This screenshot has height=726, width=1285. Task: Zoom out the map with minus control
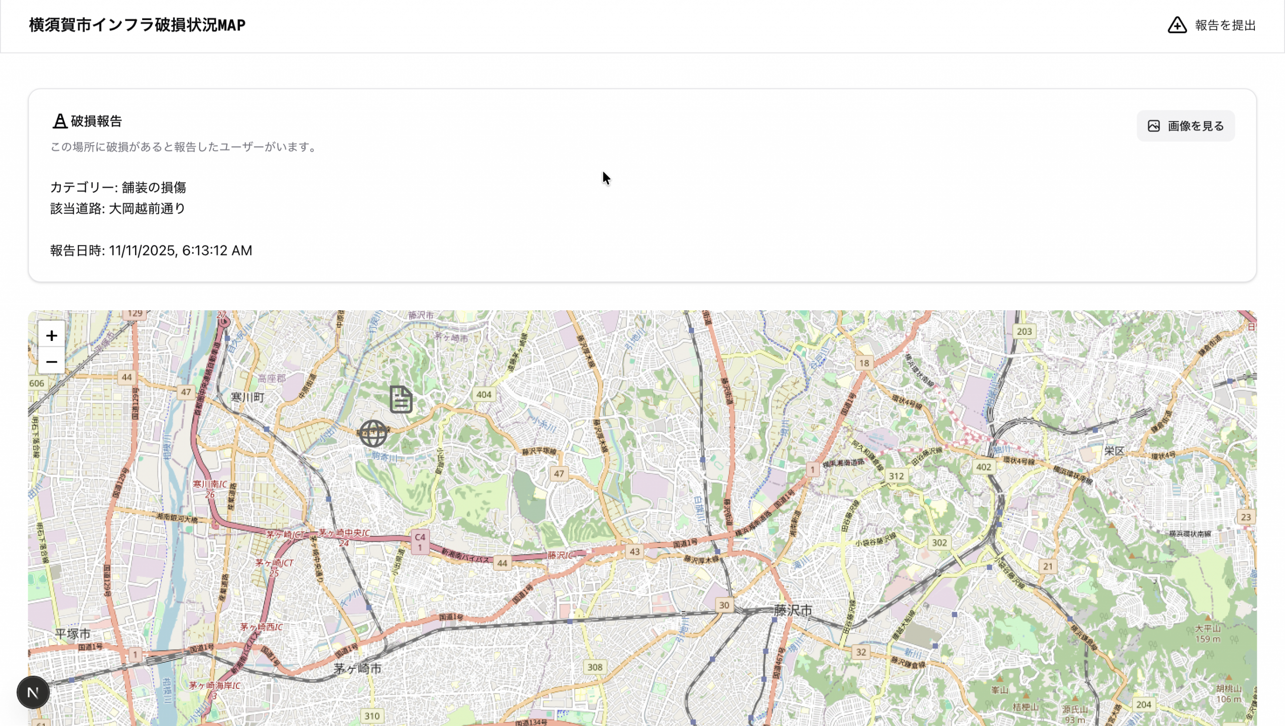click(51, 361)
